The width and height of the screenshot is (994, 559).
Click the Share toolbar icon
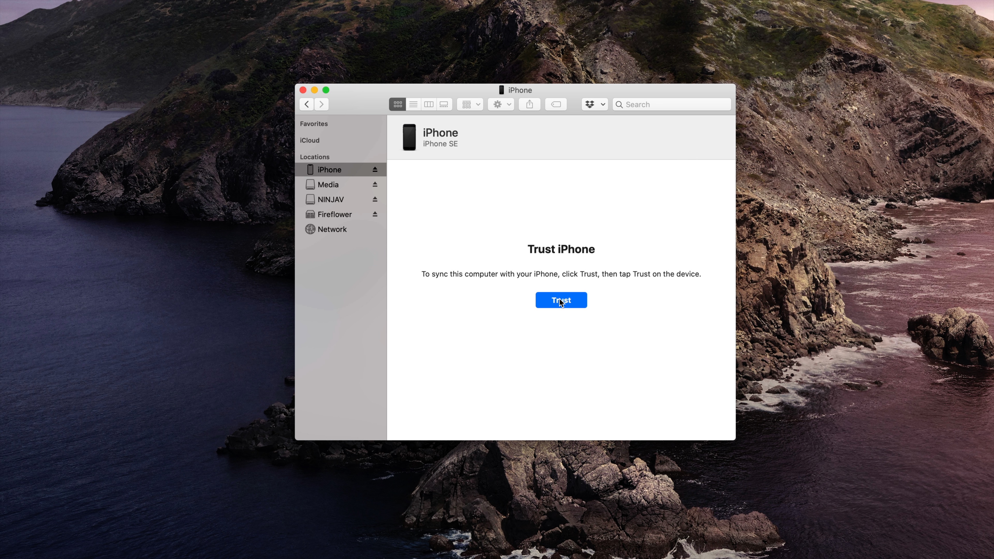click(x=529, y=104)
